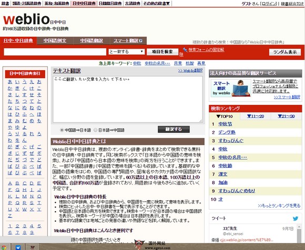Select 日本語⇒中国語 translation direction
The image size is (305, 250).
click(x=96, y=130)
